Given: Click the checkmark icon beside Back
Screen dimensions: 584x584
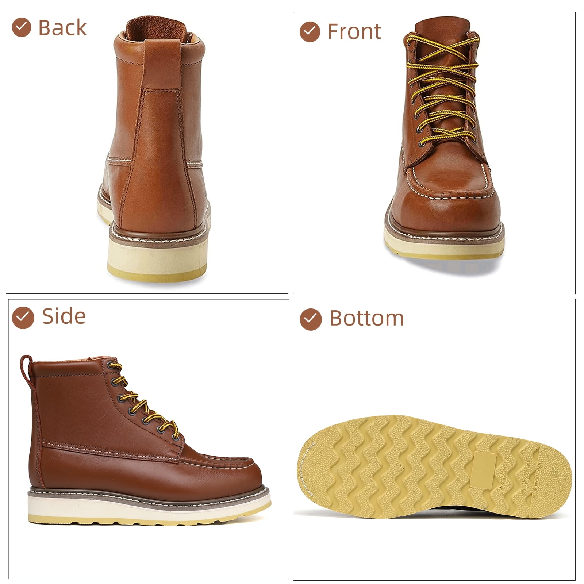Looking at the screenshot, I should pos(22,27).
